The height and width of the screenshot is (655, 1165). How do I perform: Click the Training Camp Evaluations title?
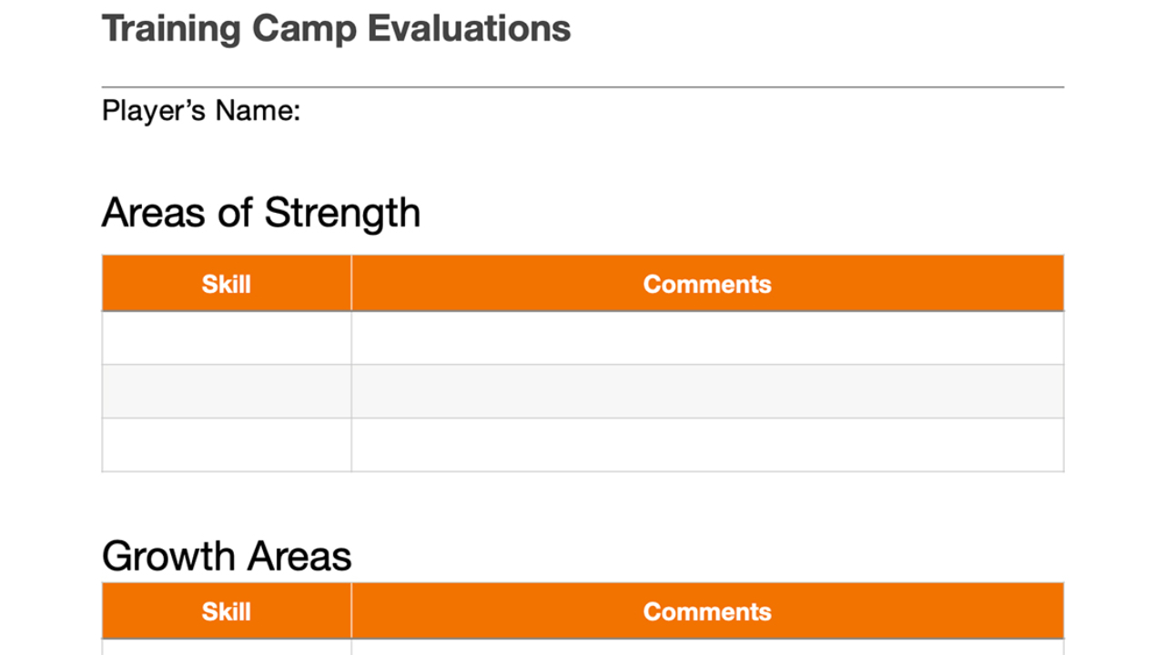click(x=336, y=29)
